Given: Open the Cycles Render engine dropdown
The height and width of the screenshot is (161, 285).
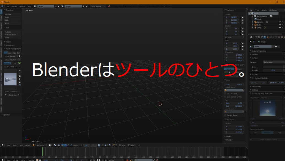Looking at the screenshot, I should [x=98, y=6].
